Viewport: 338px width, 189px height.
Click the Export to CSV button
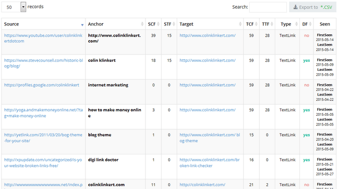point(312,7)
